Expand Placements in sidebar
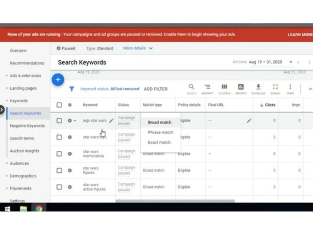 point(7,188)
